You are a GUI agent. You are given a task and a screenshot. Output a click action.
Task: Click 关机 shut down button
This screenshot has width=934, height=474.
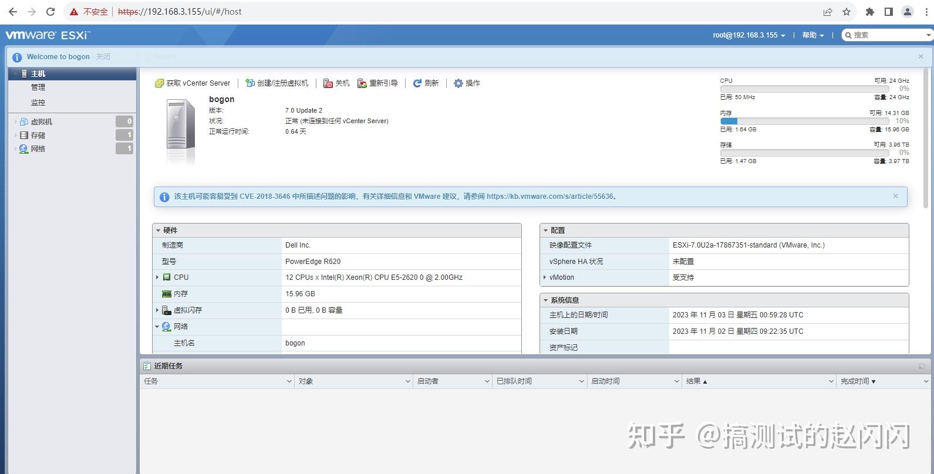pyautogui.click(x=336, y=83)
